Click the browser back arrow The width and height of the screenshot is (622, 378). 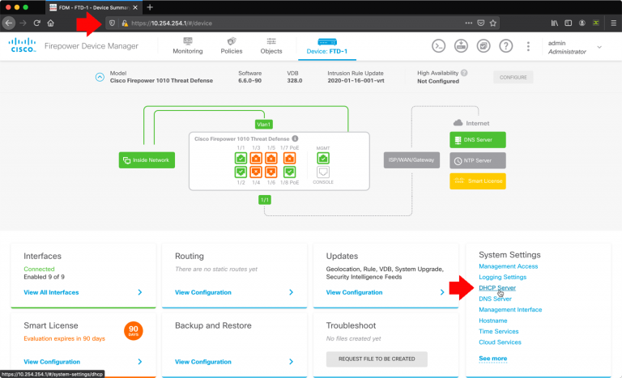point(9,23)
